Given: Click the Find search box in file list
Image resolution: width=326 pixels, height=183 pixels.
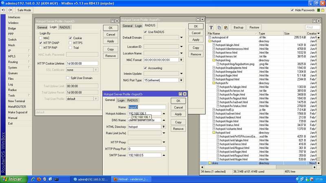Looking at the screenshot, I should pyautogui.click(x=313, y=27).
